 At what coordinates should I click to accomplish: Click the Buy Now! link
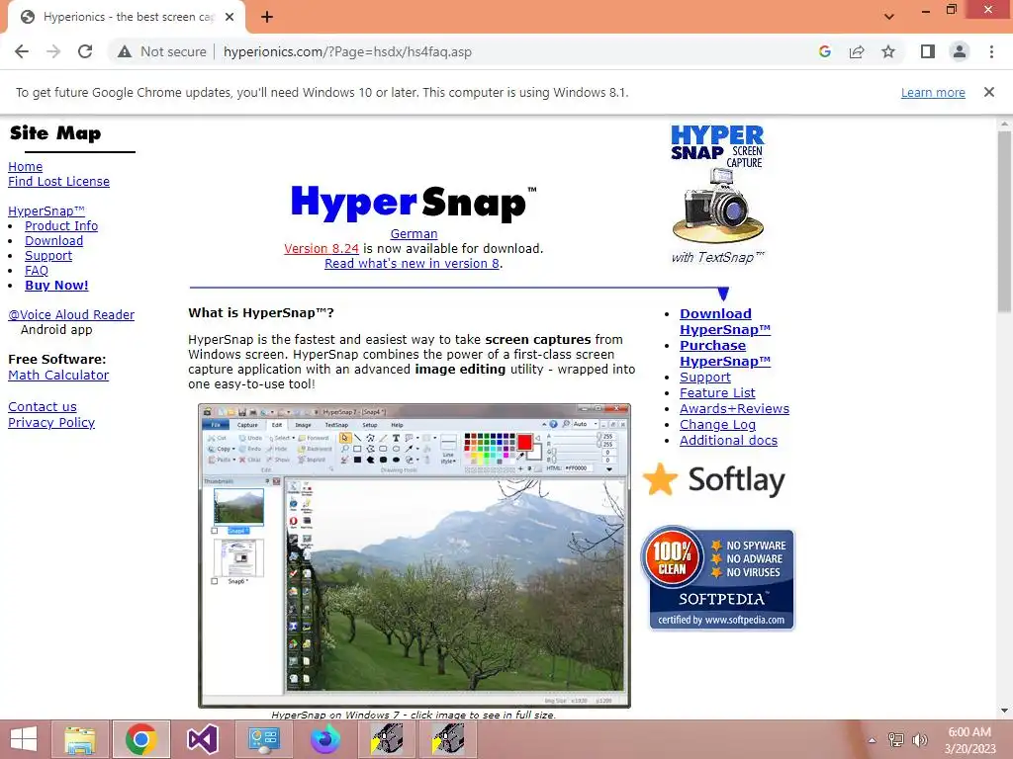tap(56, 286)
